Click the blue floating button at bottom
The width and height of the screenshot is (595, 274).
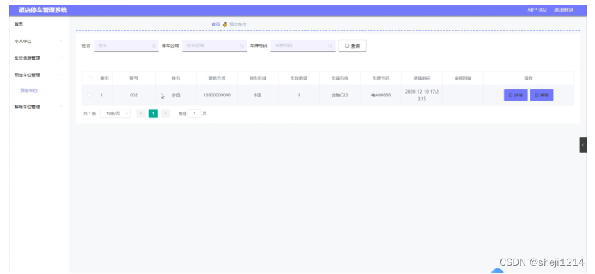pos(497,271)
